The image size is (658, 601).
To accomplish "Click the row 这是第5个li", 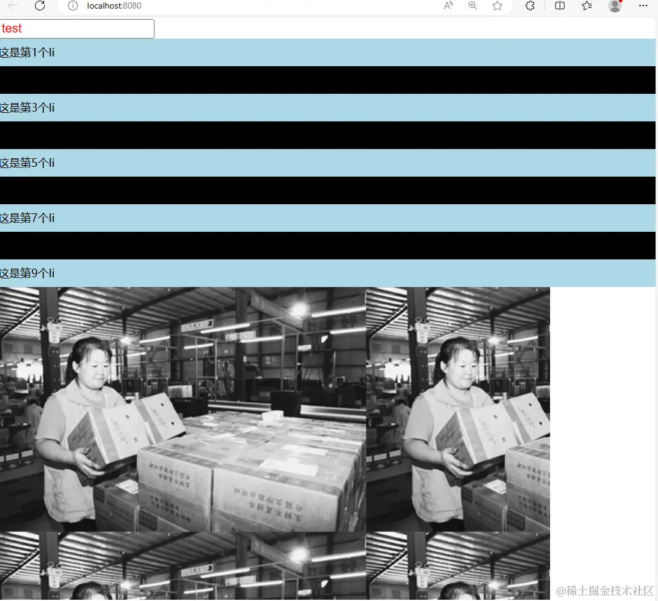I will click(327, 163).
